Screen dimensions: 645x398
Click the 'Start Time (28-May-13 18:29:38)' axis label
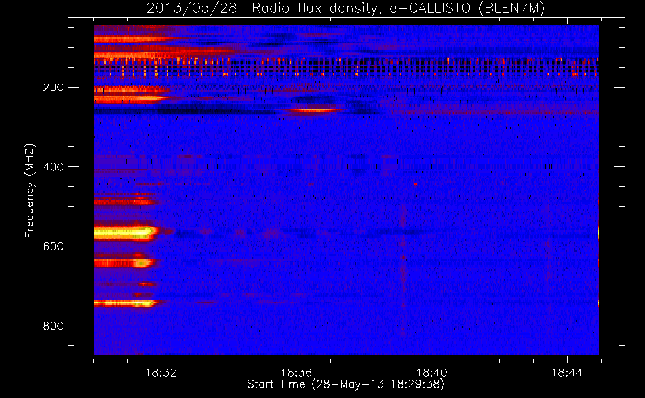346,384
